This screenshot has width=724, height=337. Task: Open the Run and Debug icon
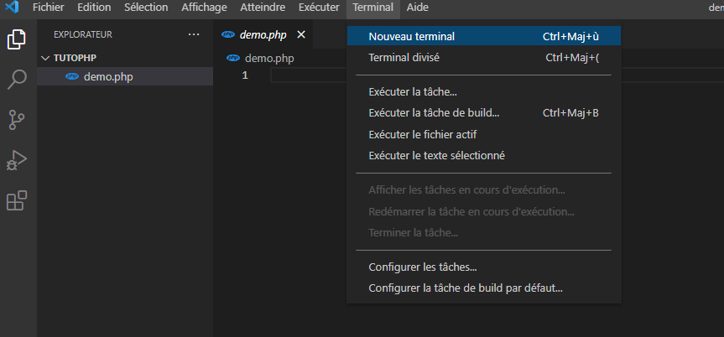pos(17,160)
